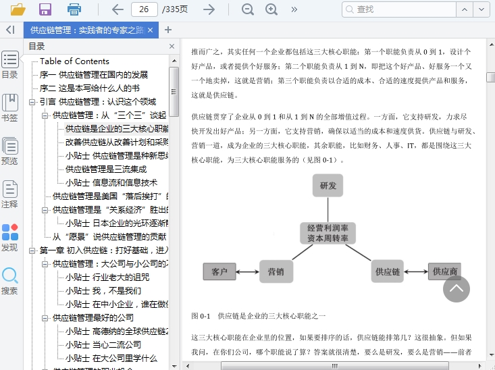Save the document with the floppy icon

coord(45,9)
